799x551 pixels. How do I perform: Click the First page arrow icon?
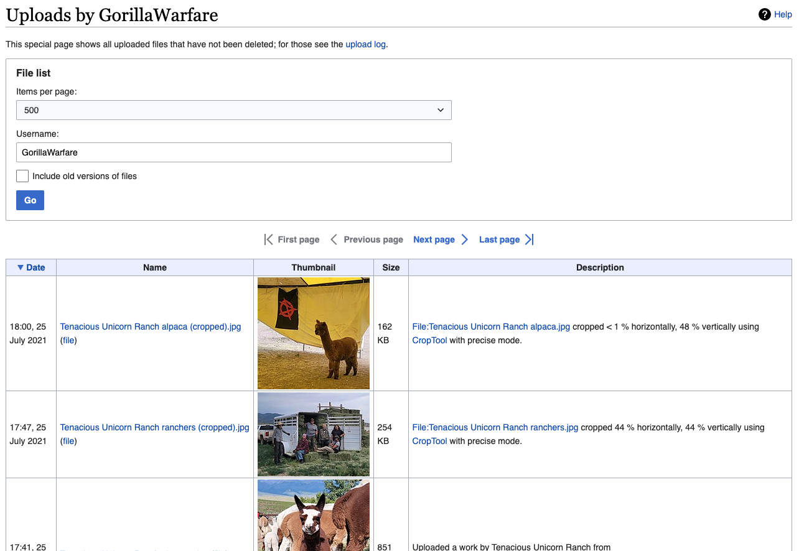point(268,239)
